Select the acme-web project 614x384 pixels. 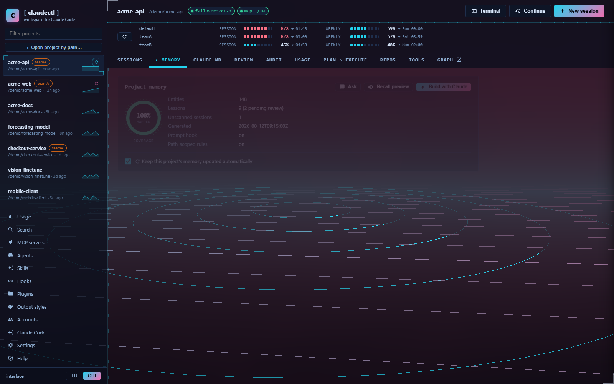pos(53,87)
